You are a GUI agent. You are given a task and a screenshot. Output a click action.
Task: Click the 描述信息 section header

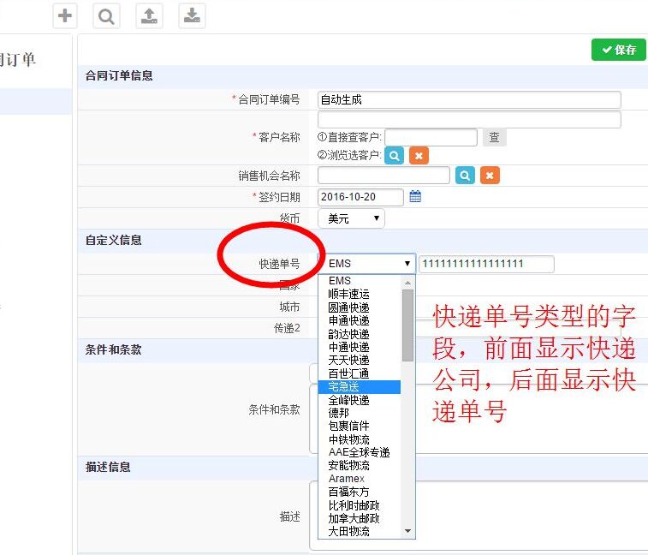coord(108,467)
